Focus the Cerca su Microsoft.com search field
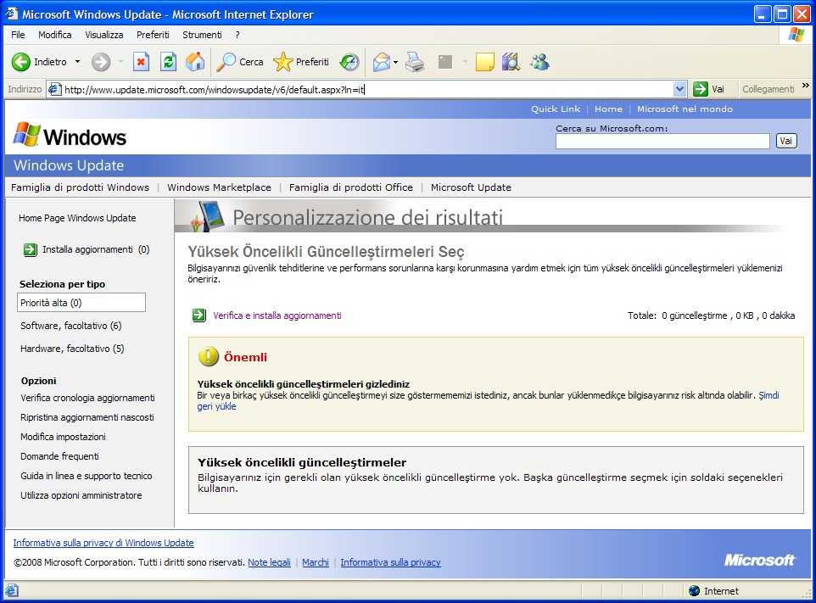The width and height of the screenshot is (816, 603). tap(662, 141)
